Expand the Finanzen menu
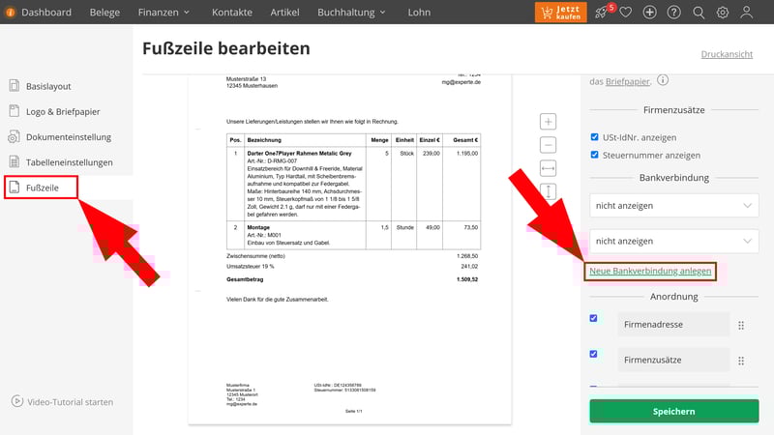The width and height of the screenshot is (774, 435). pos(164,13)
